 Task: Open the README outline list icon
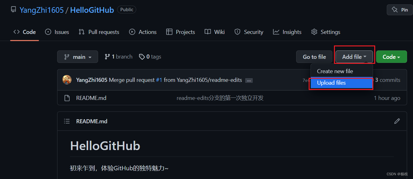(67, 121)
